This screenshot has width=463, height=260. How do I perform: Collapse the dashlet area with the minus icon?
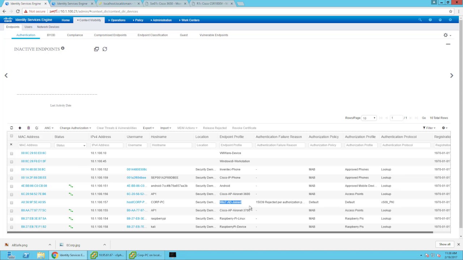click(448, 44)
